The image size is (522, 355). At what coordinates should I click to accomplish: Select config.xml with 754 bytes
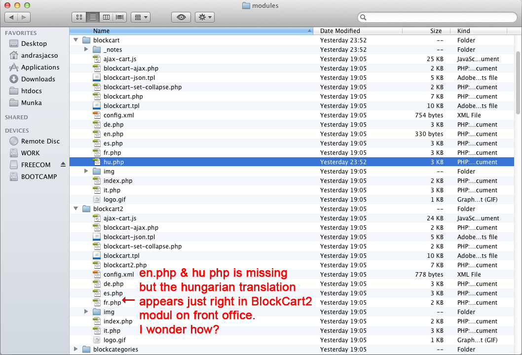pyautogui.click(x=292, y=115)
